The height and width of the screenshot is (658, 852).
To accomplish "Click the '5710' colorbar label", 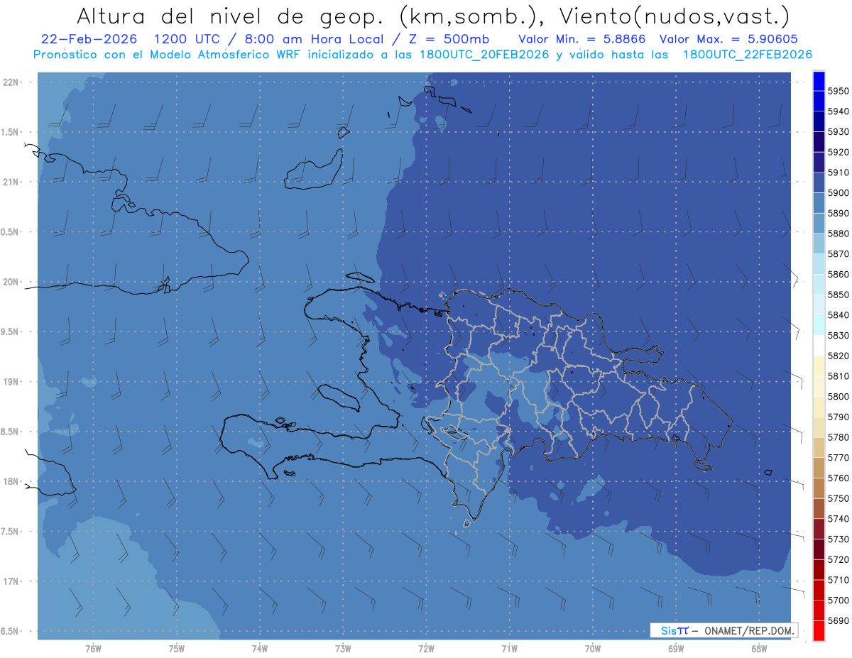I will click(838, 580).
